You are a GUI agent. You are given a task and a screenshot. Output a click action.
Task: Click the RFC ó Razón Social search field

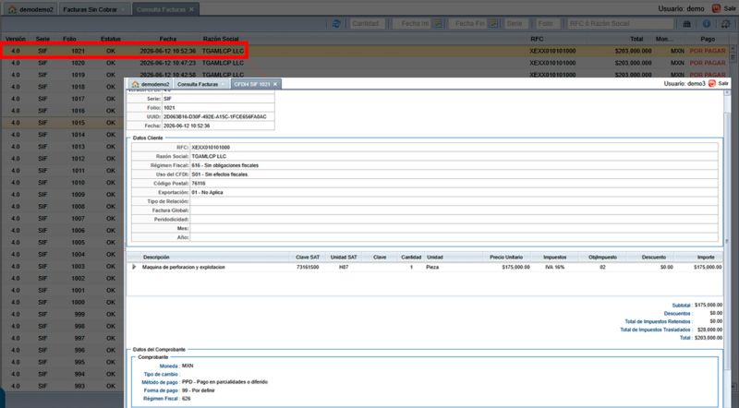coord(620,24)
